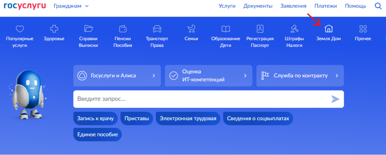Go to the Платежи menu item
This screenshot has height=155, width=386.
point(326,6)
